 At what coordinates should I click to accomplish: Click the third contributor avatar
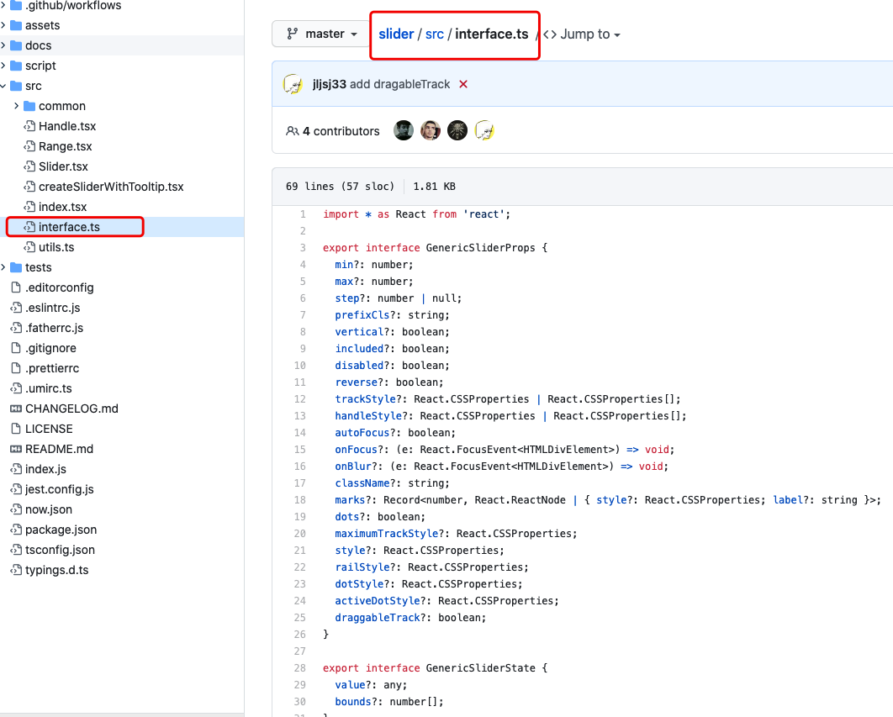click(x=457, y=130)
